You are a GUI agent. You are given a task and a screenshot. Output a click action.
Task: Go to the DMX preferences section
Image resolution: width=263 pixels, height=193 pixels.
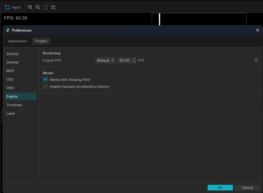tap(10, 88)
